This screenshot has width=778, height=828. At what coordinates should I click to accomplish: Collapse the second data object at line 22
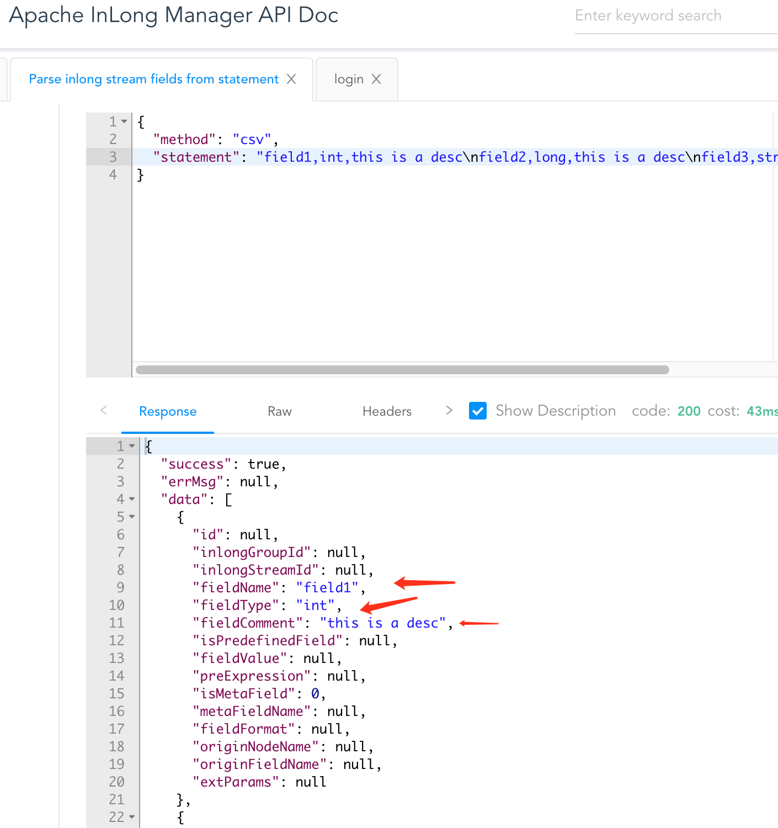[x=132, y=816]
